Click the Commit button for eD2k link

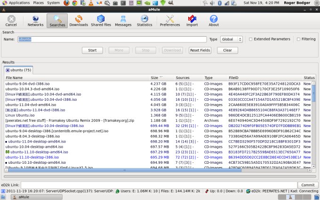tap(308, 185)
